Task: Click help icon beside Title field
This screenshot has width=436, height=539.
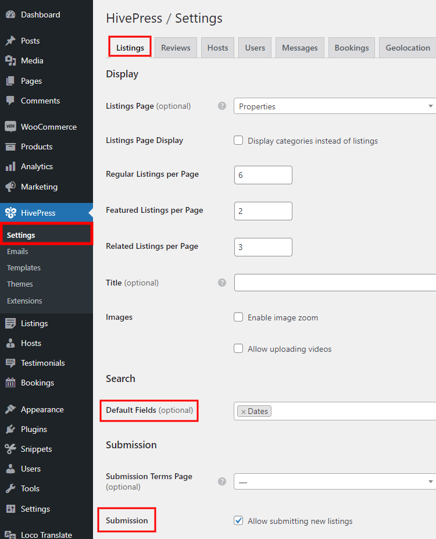Action: click(222, 283)
